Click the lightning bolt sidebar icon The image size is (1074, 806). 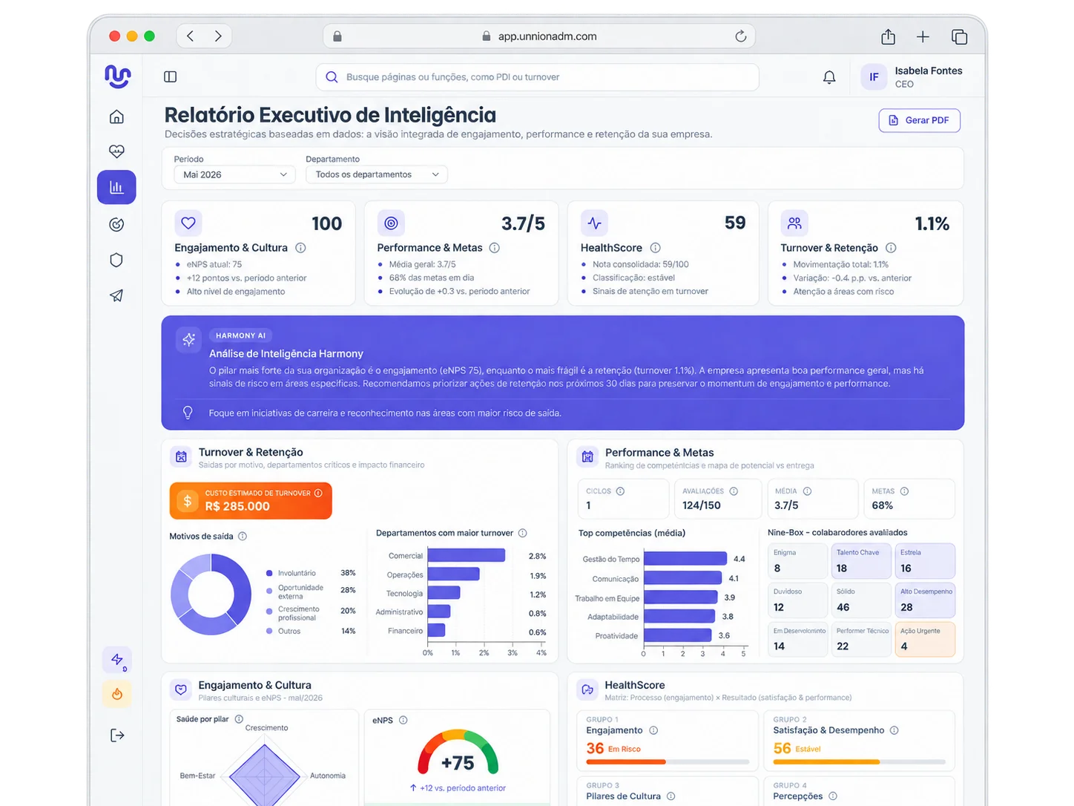tap(117, 659)
